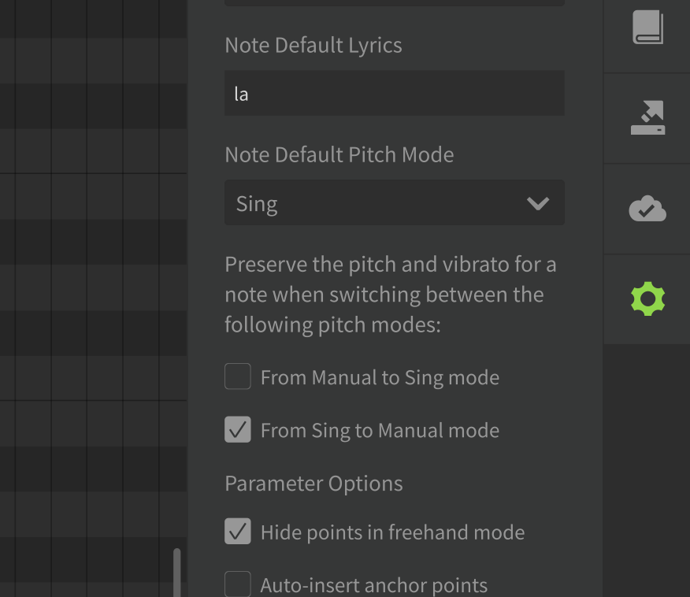
Task: Click the Parameter Options section heading
Action: pos(313,484)
